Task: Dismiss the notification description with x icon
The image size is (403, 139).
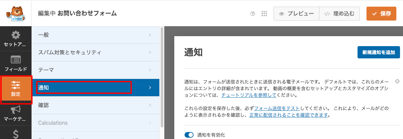Action: [397, 81]
